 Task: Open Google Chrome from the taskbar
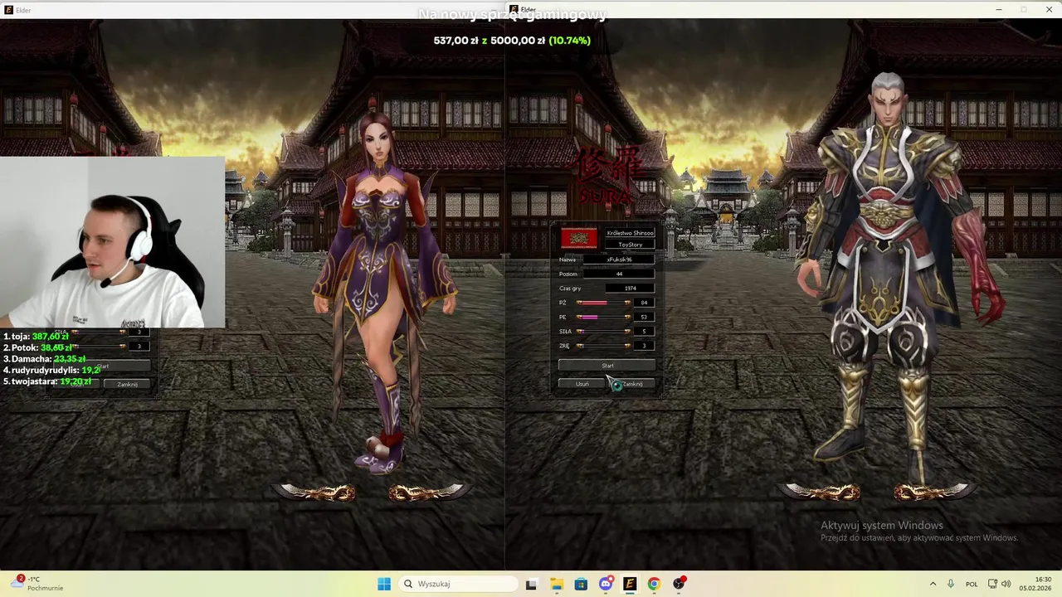(x=654, y=584)
